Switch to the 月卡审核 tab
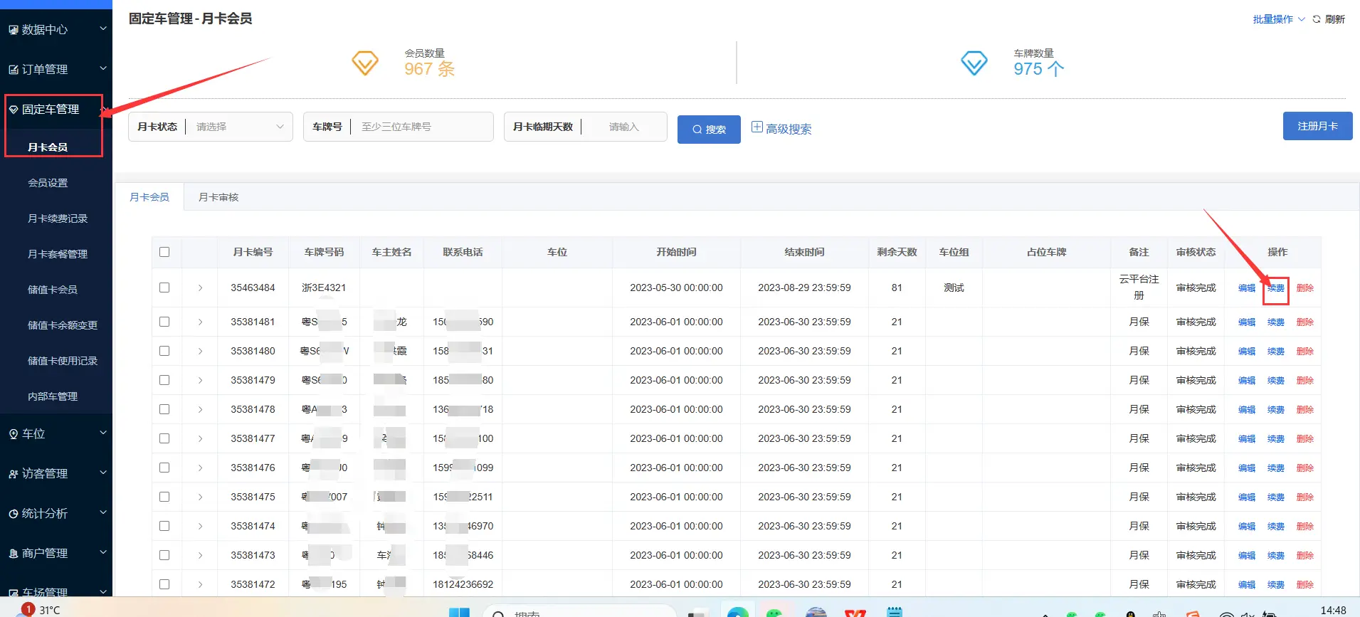The image size is (1360, 617). (218, 197)
